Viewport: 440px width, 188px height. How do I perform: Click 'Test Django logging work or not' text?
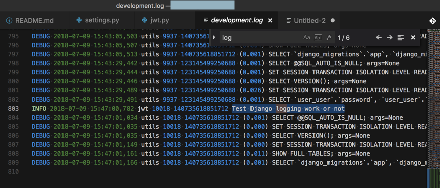click(288, 109)
